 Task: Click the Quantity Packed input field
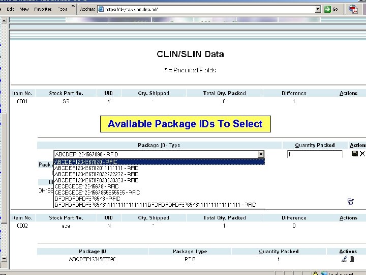(x=315, y=154)
